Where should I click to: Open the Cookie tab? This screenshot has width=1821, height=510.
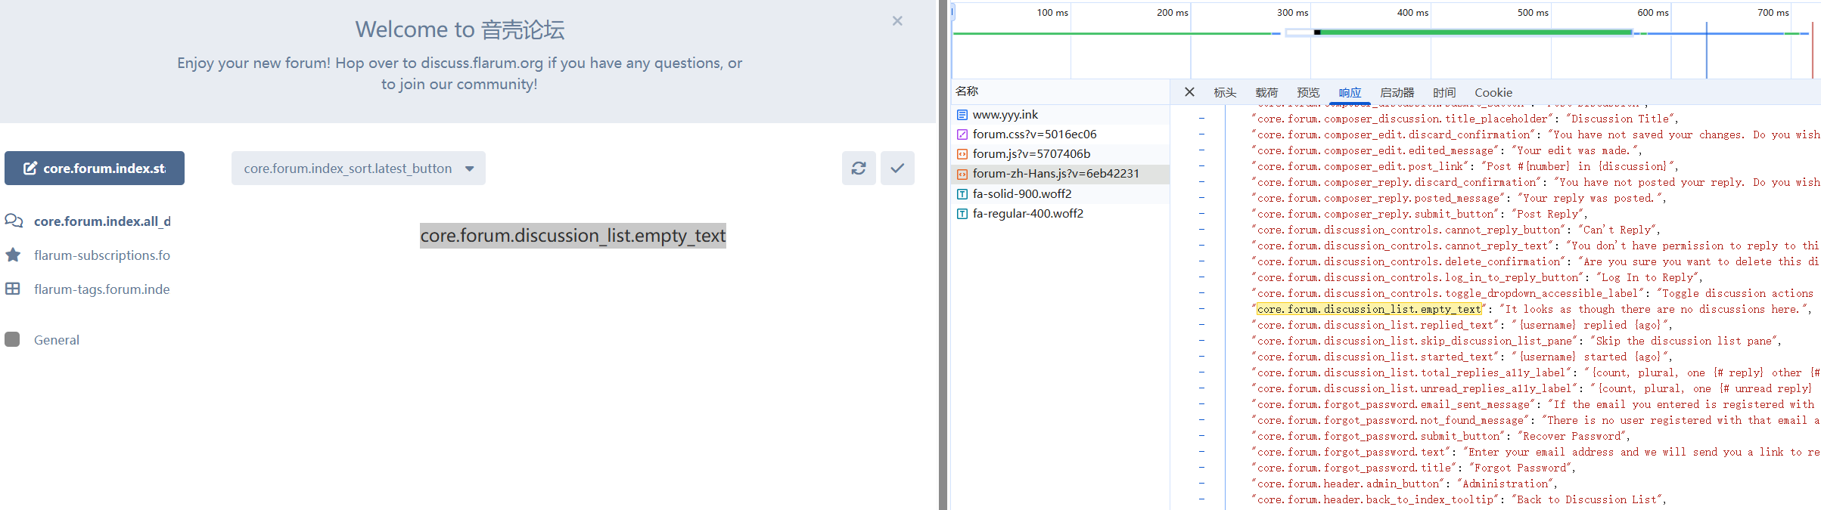[x=1493, y=92]
